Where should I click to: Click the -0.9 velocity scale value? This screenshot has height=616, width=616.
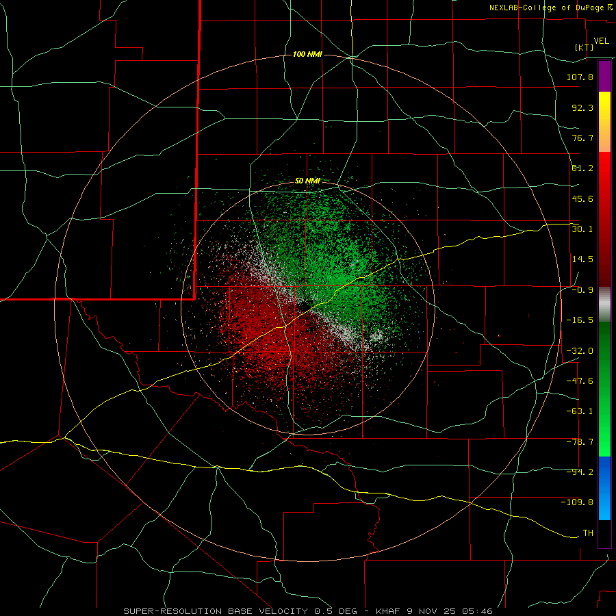point(582,290)
